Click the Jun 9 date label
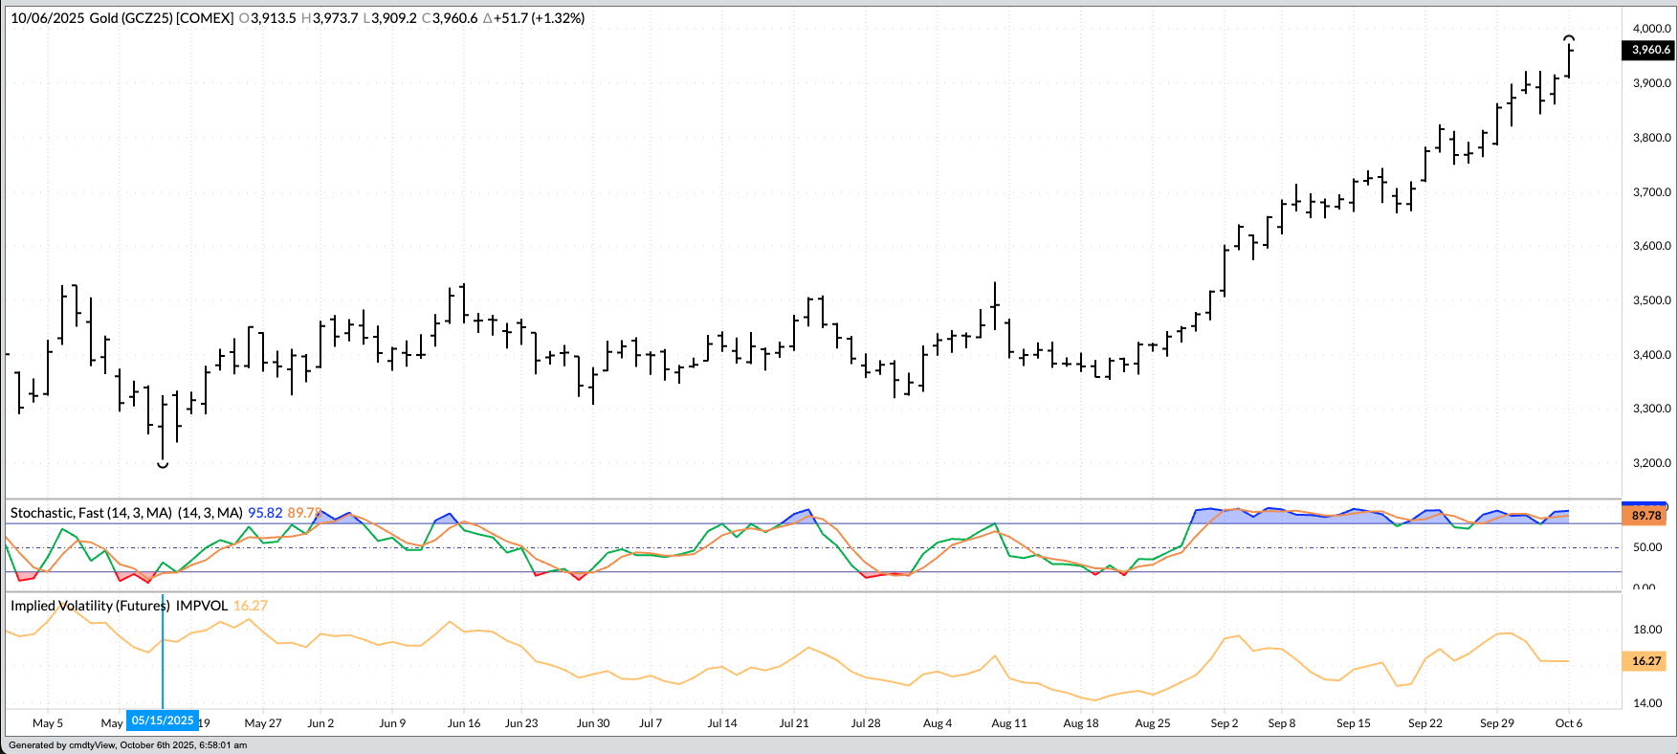1678x754 pixels. [392, 723]
